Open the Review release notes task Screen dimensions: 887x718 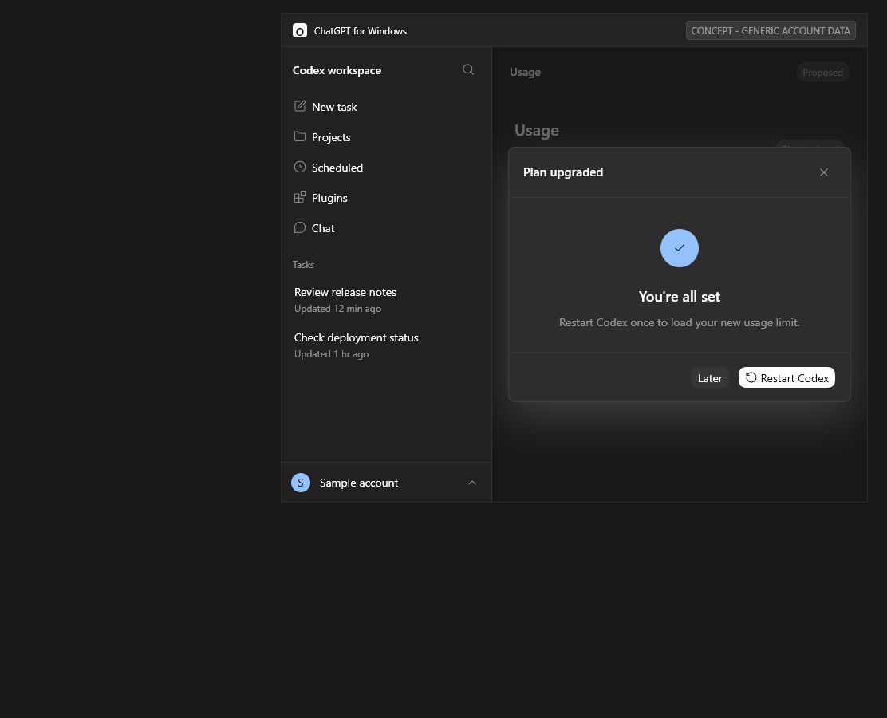pyautogui.click(x=386, y=300)
